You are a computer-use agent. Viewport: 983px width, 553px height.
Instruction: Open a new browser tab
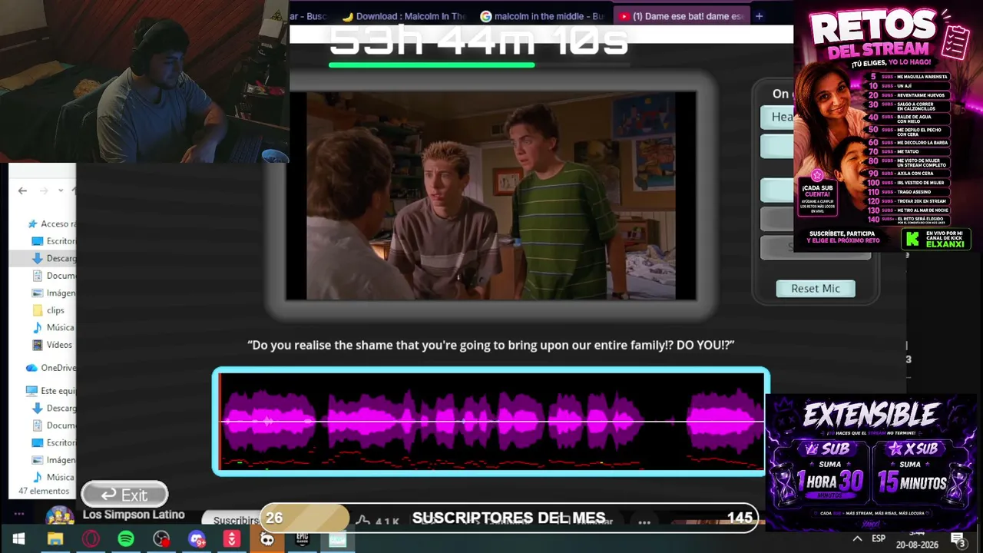click(x=759, y=16)
